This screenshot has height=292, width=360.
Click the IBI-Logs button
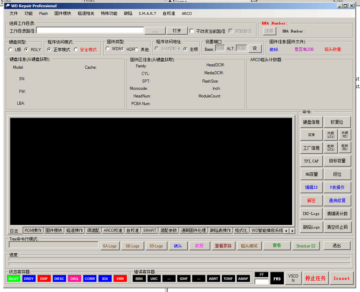pos(311,214)
